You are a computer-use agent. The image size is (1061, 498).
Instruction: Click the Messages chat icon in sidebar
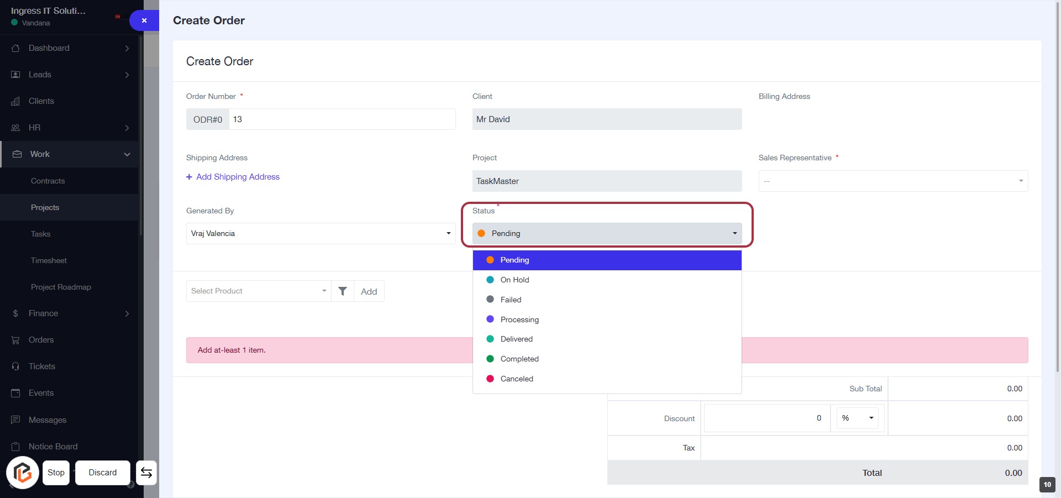point(15,420)
